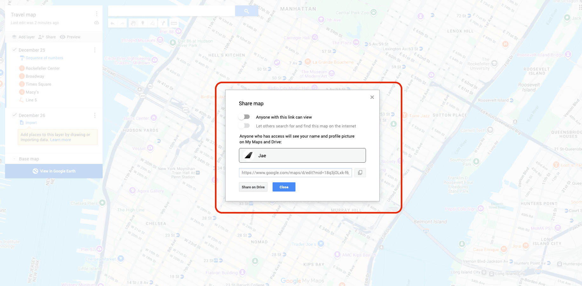Click the Chelsea Market map marker

[x=121, y=258]
